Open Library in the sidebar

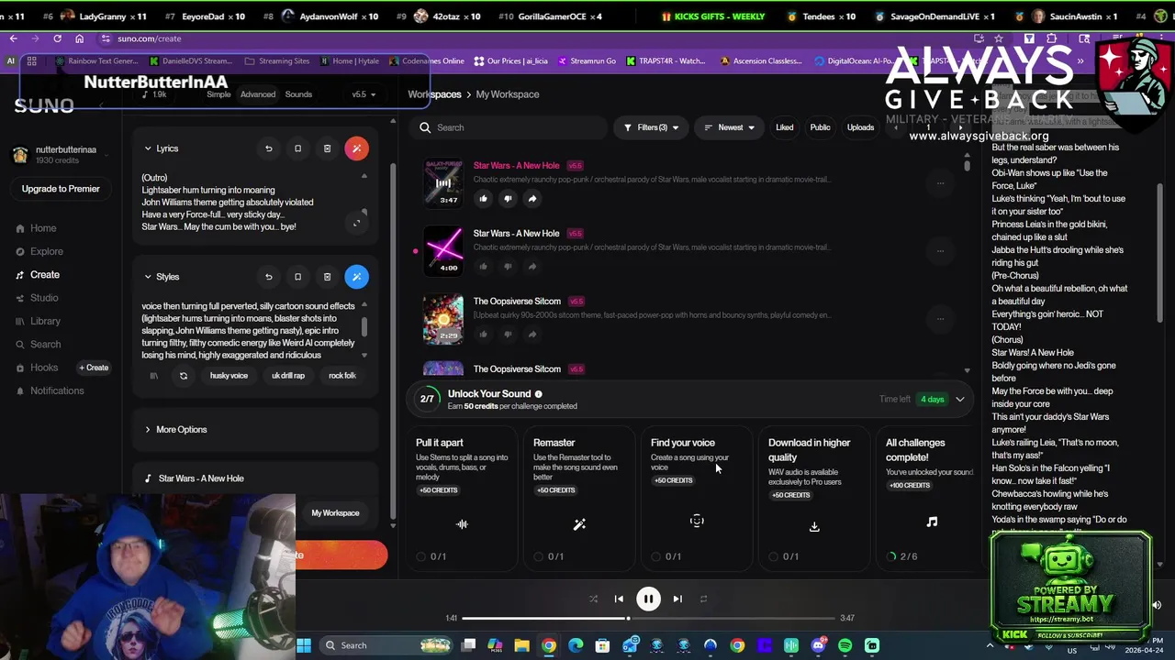(45, 322)
